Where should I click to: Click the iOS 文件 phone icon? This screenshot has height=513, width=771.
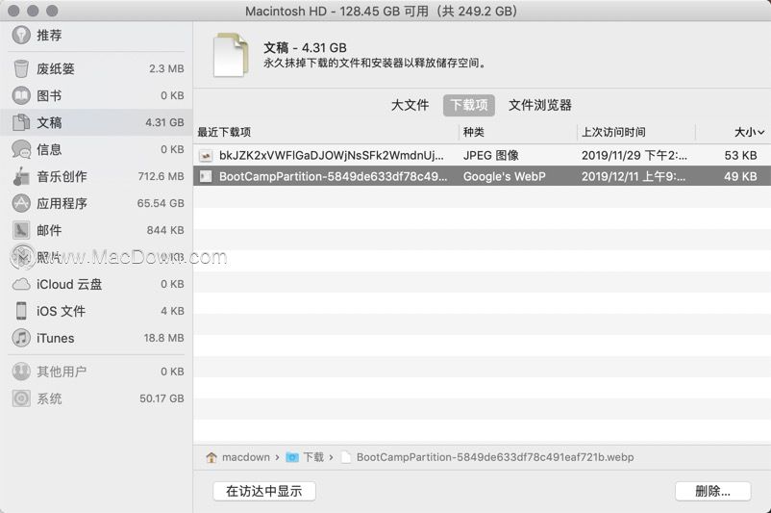tap(21, 311)
